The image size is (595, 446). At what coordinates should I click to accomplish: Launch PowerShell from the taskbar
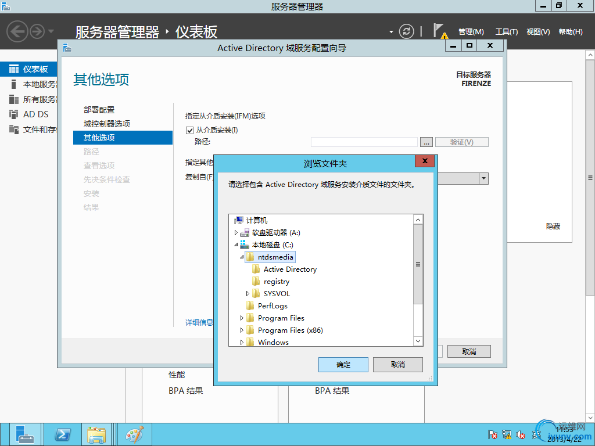click(63, 434)
